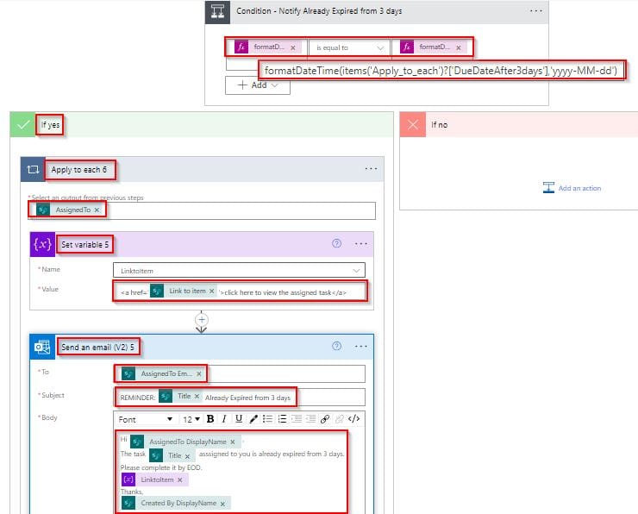Image resolution: width=638 pixels, height=514 pixels.
Task: Open the font size 12 dropdown
Action: (x=191, y=419)
